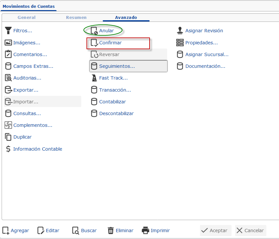Click the Cancelar button
The height and width of the screenshot is (239, 279).
pos(250,231)
